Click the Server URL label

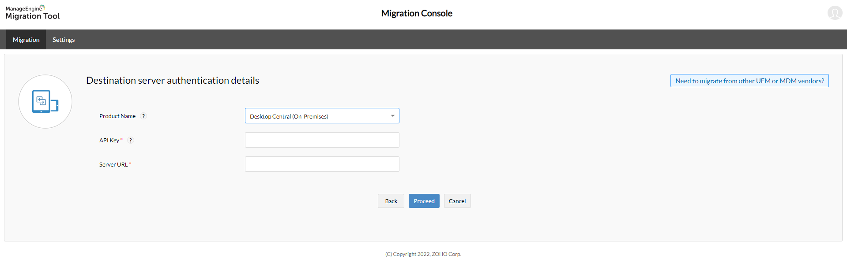coord(113,165)
